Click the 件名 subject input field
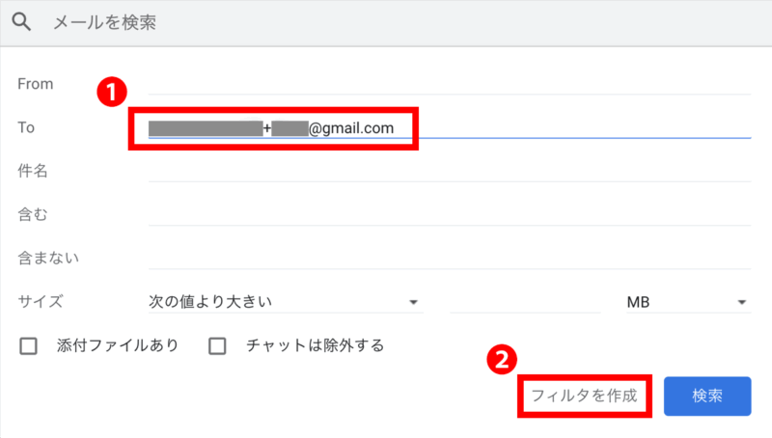This screenshot has width=772, height=438. [449, 171]
